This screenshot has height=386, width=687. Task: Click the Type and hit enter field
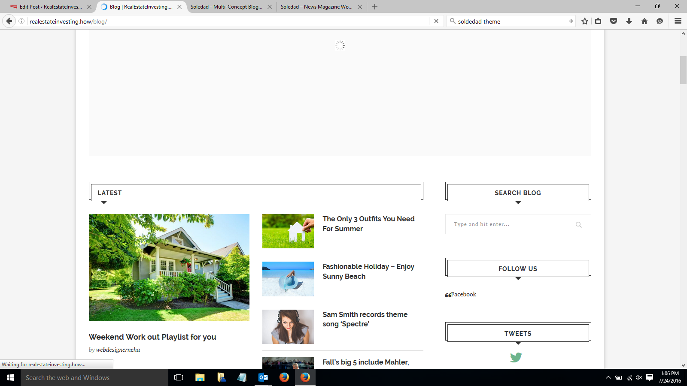tap(518, 224)
